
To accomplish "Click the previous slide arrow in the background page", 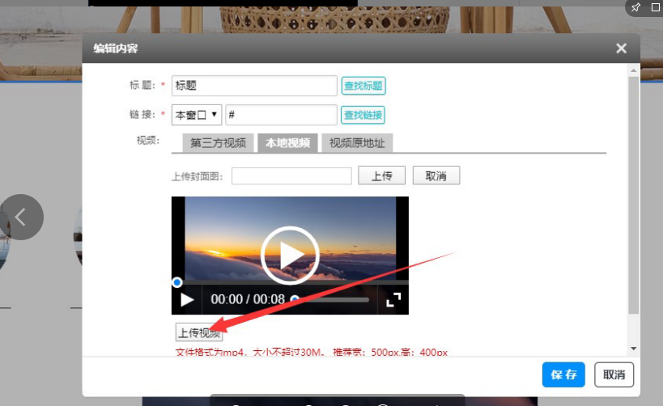I will click(21, 217).
